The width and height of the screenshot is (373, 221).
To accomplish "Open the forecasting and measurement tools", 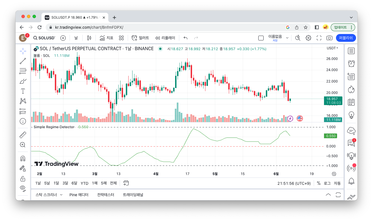I will pyautogui.click(x=23, y=111).
